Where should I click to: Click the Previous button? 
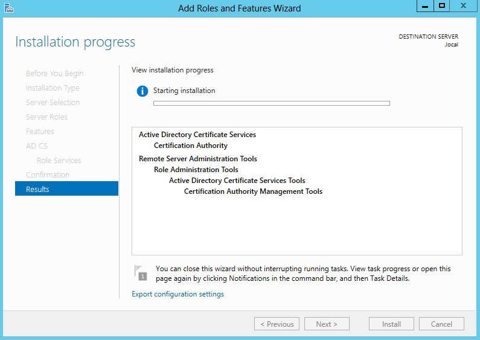(x=277, y=324)
